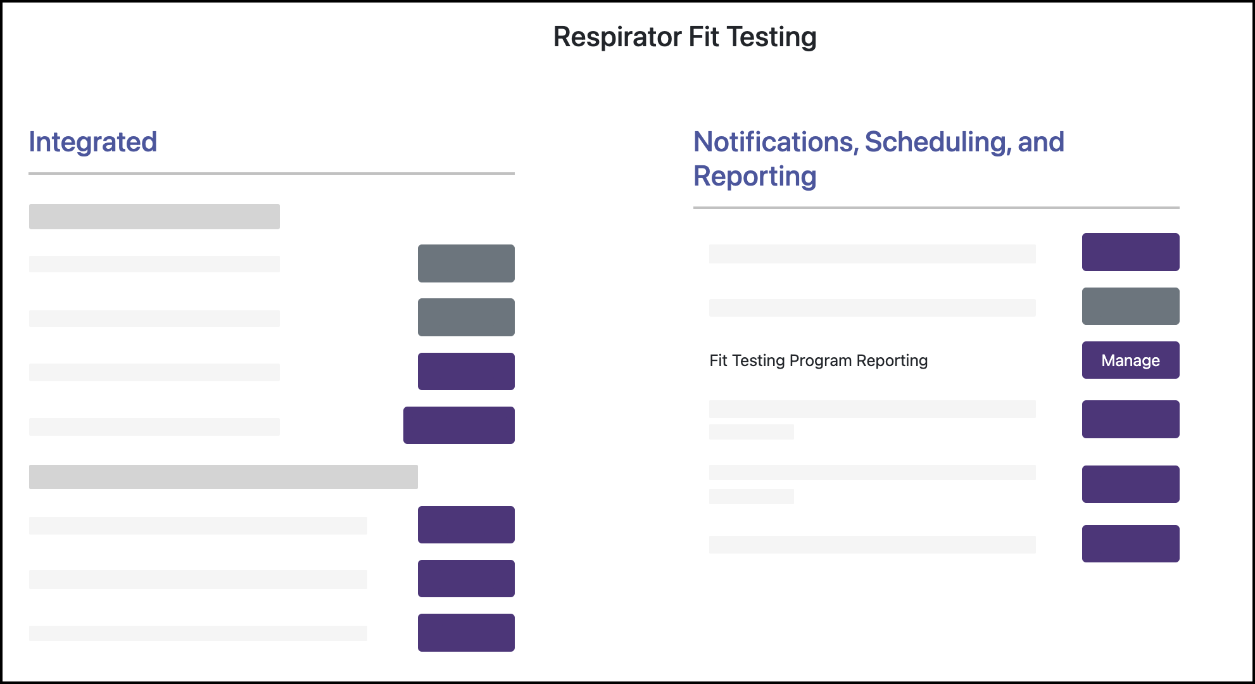The height and width of the screenshot is (684, 1255).
Task: Click the middle purple button in Integrated's lower group
Action: (x=465, y=578)
